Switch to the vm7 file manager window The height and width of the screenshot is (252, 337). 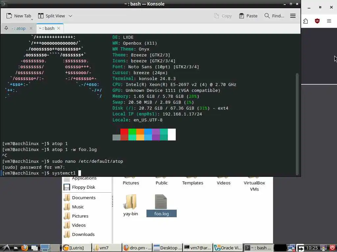107,248
